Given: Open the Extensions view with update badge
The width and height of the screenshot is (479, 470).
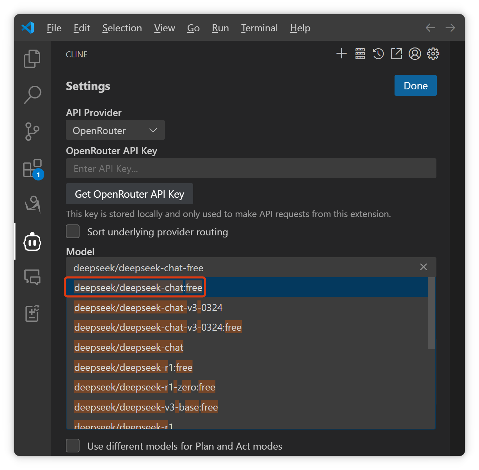Looking at the screenshot, I should (x=32, y=168).
